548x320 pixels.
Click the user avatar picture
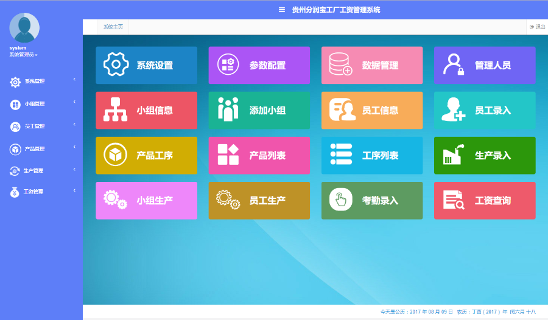(24, 27)
